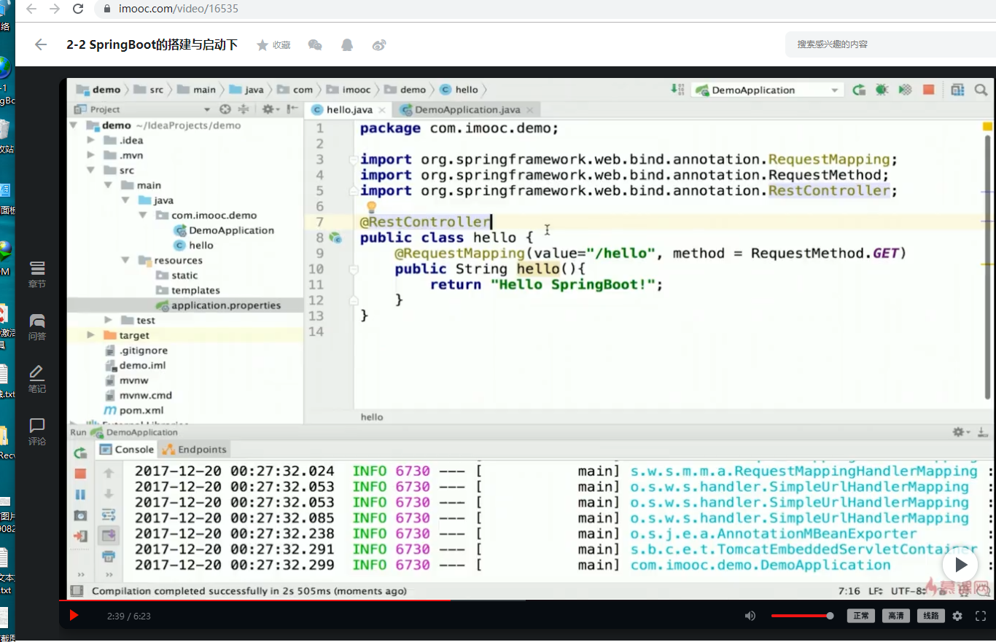Click the @RequestMapping annotation on line 9
This screenshot has width=996, height=642.
coord(459,254)
